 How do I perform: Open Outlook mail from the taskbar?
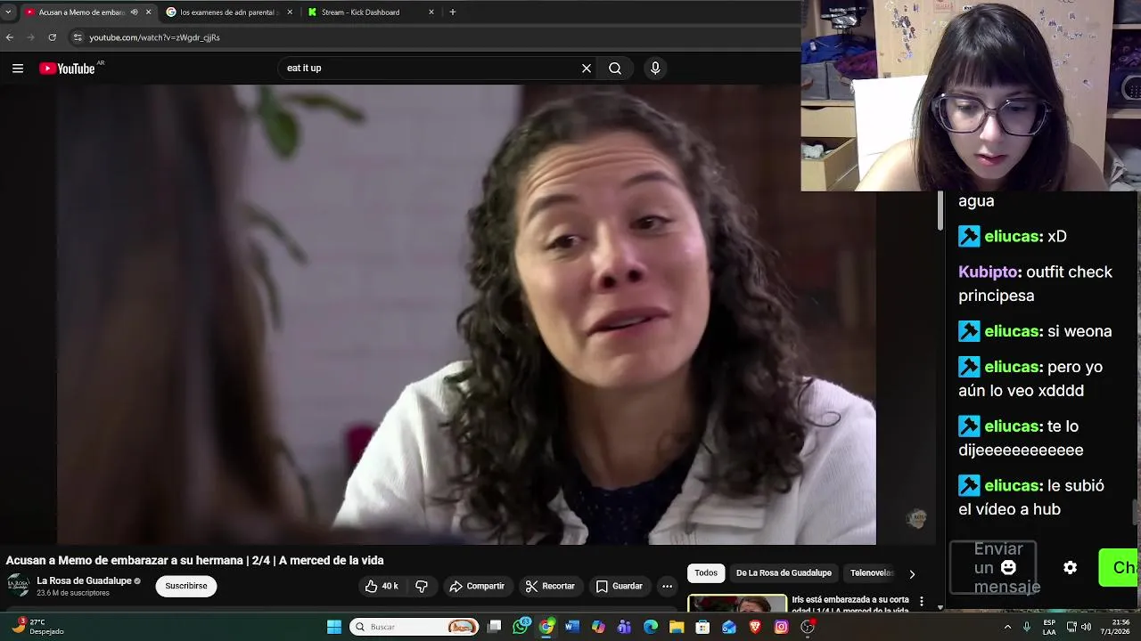(728, 627)
